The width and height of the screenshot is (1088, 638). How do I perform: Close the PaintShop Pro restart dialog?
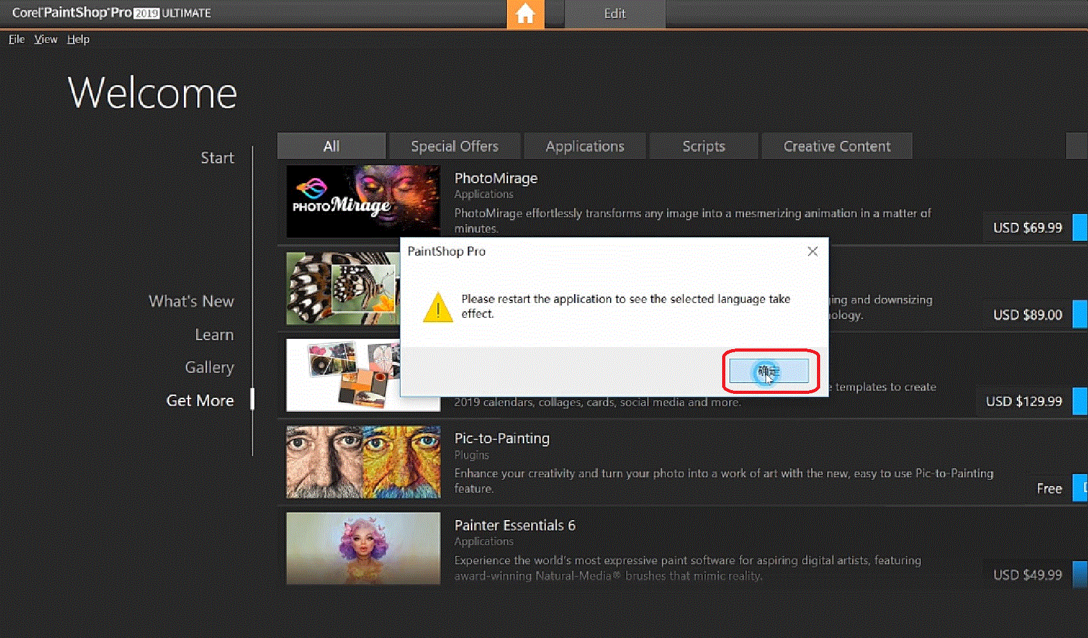tap(812, 252)
